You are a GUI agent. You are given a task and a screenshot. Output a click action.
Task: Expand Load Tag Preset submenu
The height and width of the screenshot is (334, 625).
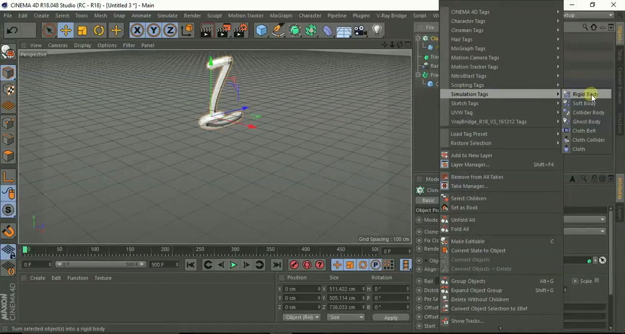pyautogui.click(x=502, y=134)
